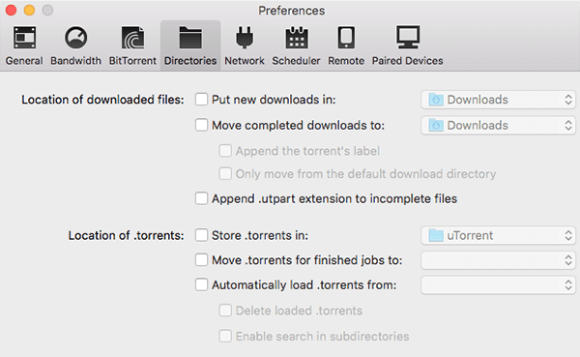
Task: Open the Paired Devices monitor icon
Action: (408, 38)
